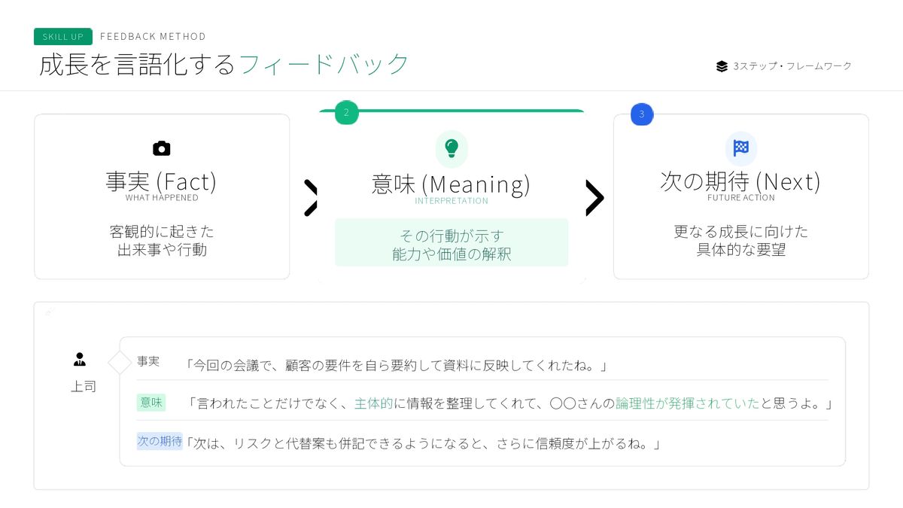Click the person icon above 上司
Viewport: 903px width, 508px height.
click(x=80, y=360)
